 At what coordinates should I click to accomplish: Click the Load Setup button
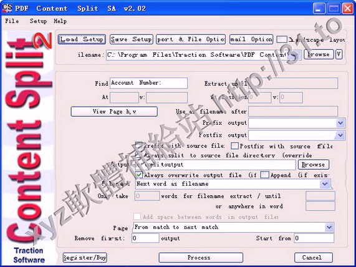point(82,39)
